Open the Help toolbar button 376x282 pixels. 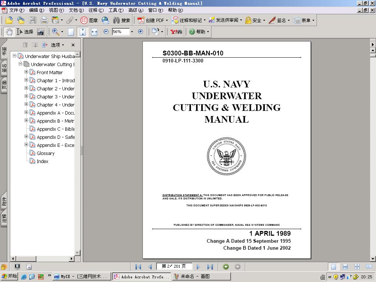pyautogui.click(x=199, y=32)
